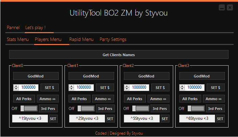Image resolution: width=238 pixels, height=137 pixels.
Task: Toggle the Off switch in Client3
Action: (x=196, y=108)
